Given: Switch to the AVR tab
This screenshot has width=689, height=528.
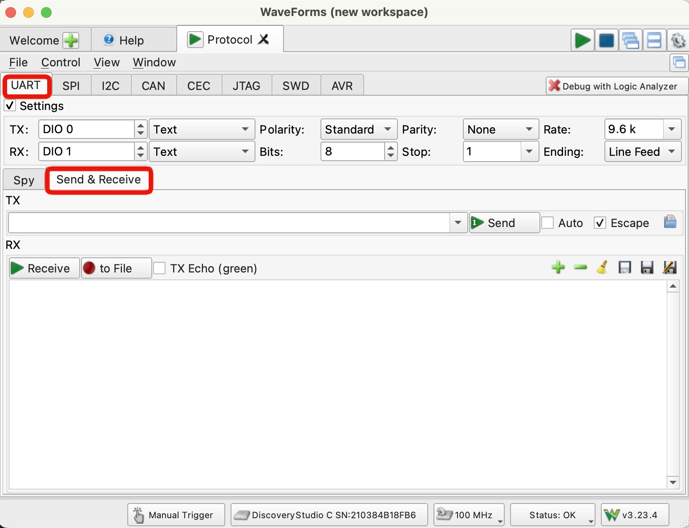Looking at the screenshot, I should (342, 85).
